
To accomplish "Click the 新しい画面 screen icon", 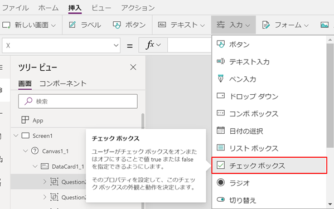I will click(6, 25).
